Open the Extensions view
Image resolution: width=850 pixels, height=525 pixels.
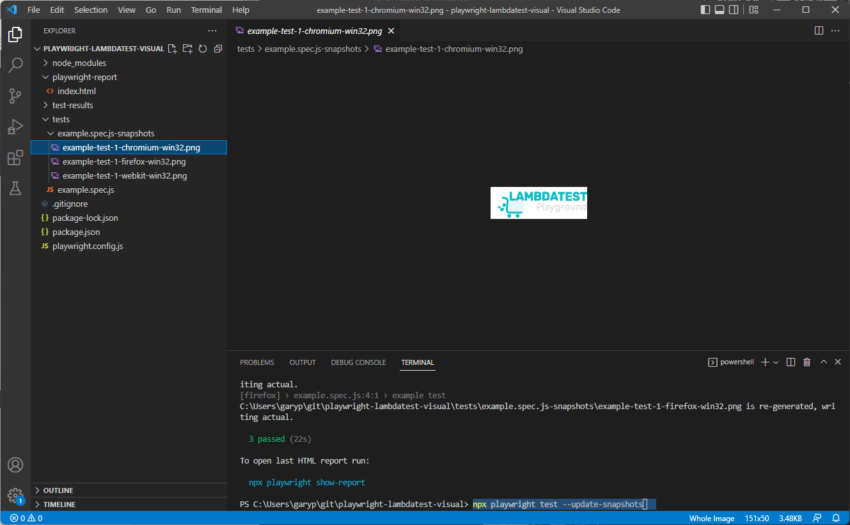(x=15, y=157)
